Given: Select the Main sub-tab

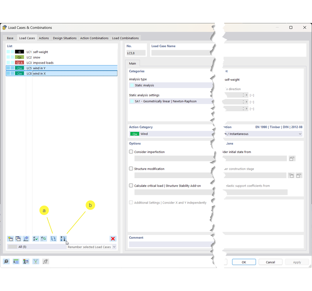Looking at the screenshot, I should pyautogui.click(x=133, y=64).
